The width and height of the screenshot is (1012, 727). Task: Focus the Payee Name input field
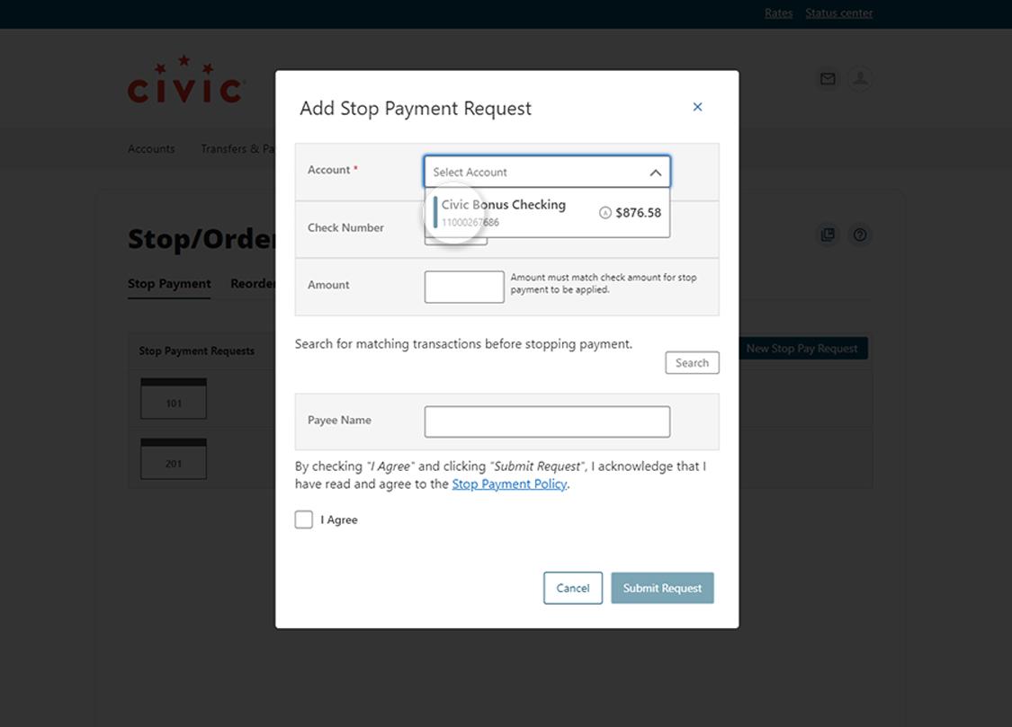547,421
